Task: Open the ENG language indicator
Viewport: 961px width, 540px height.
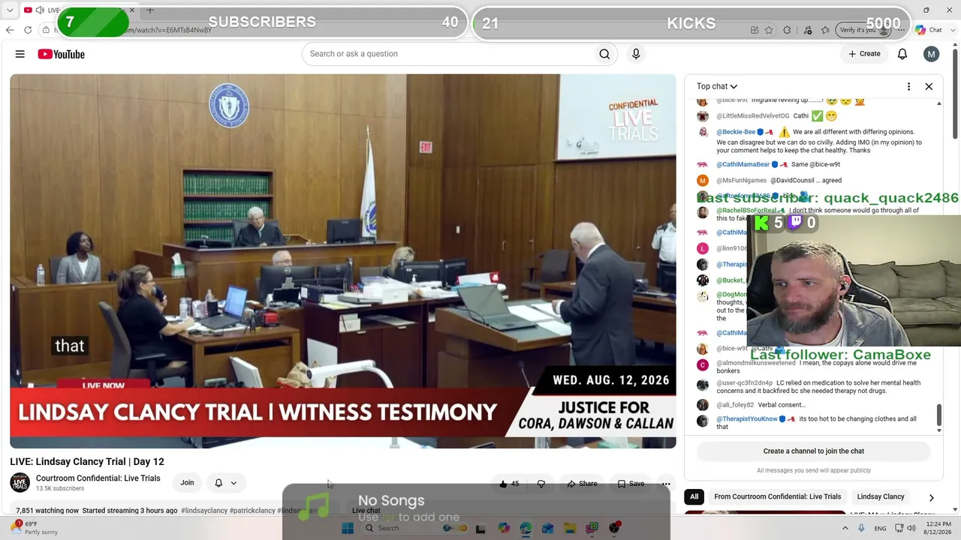Action: (x=881, y=528)
